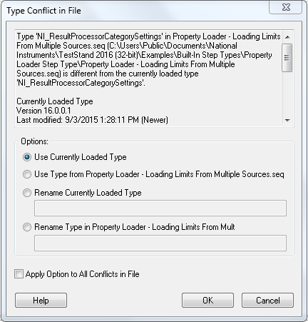This screenshot has height=322, width=308.
Task: Close the Type Conflict in File dialog
Action: point(285,7)
